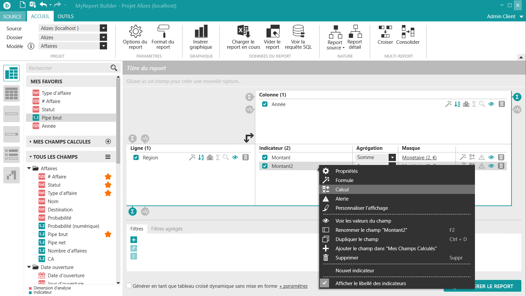Collapse the Affaires folder in tree
The width and height of the screenshot is (526, 296).
(x=29, y=168)
